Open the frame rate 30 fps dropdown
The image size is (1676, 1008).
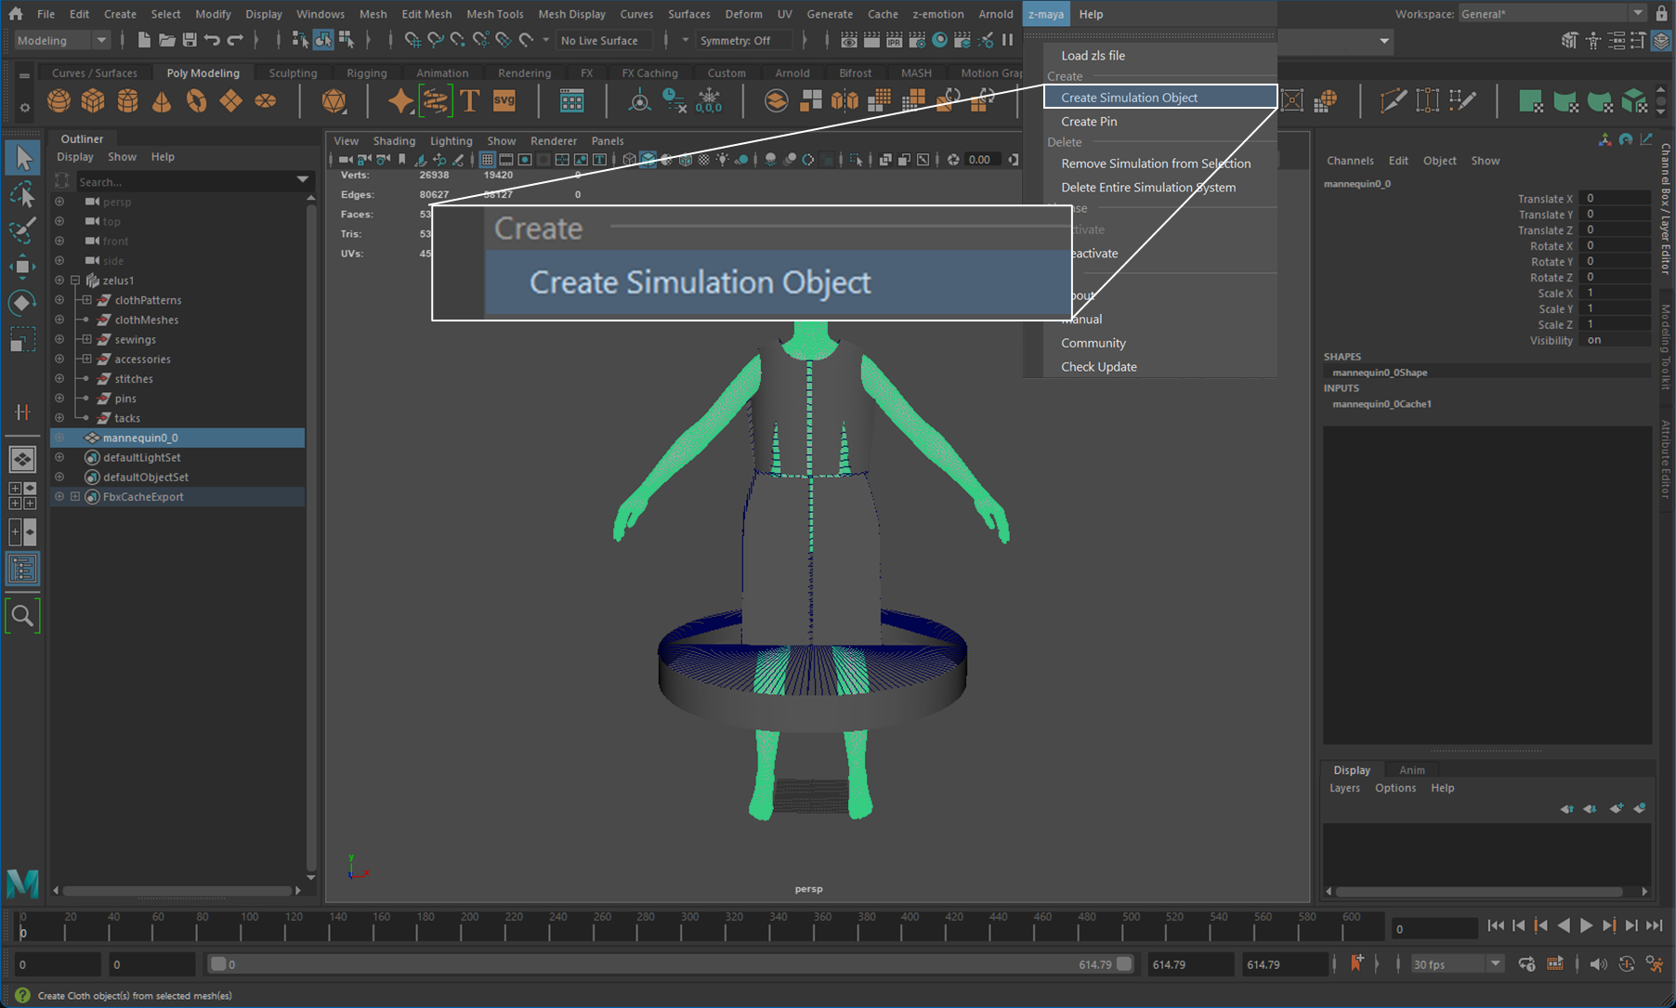point(1457,964)
